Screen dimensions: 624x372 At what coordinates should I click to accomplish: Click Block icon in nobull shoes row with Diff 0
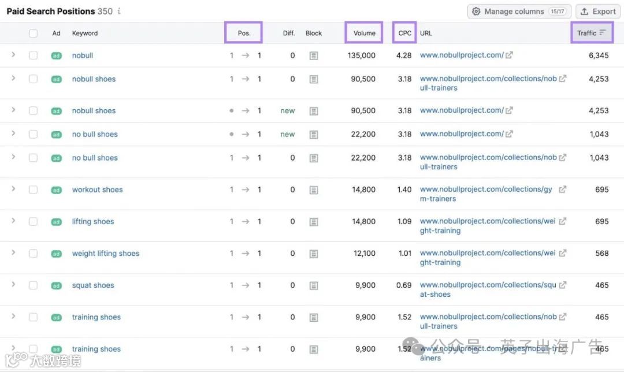(x=314, y=80)
